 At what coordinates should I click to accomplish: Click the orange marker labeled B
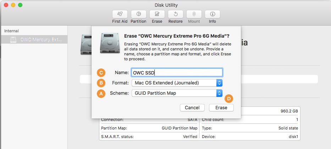coord(101,83)
